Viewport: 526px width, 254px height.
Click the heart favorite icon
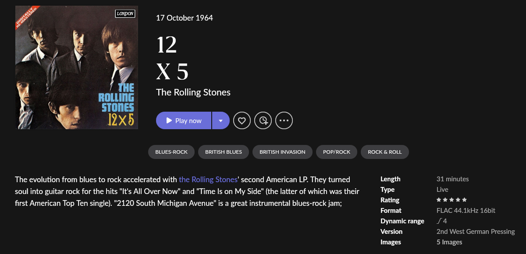click(242, 120)
